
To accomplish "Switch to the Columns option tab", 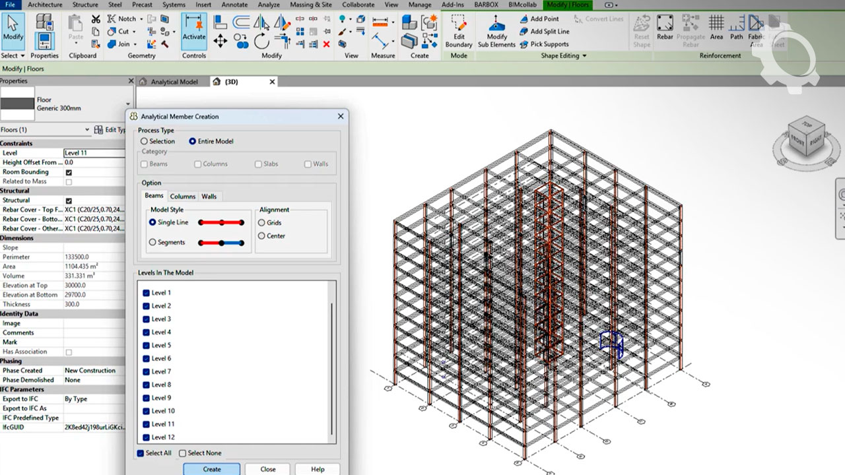I will point(182,196).
